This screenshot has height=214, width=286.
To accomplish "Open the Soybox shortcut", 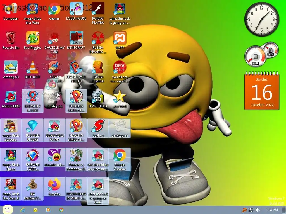I will [x=98, y=128].
